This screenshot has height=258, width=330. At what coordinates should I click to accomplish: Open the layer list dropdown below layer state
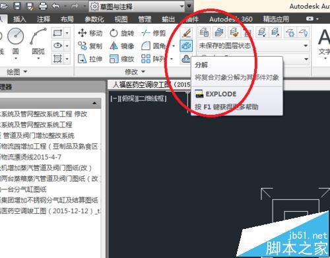306,59
